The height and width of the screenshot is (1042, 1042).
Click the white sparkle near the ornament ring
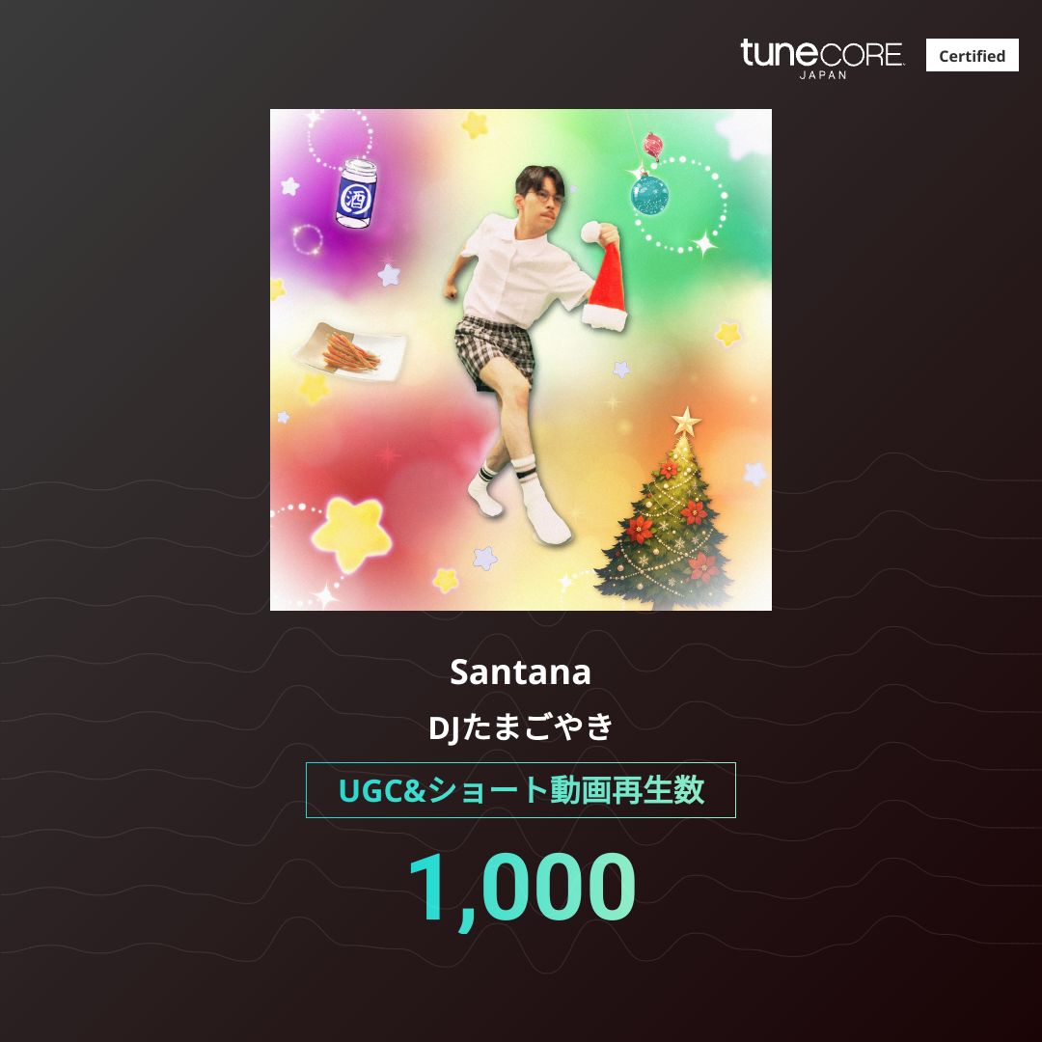point(704,244)
